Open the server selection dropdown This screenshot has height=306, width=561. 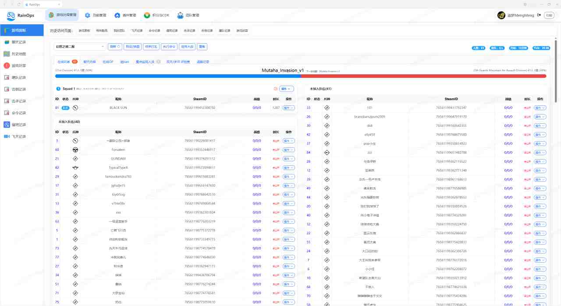pos(80,46)
